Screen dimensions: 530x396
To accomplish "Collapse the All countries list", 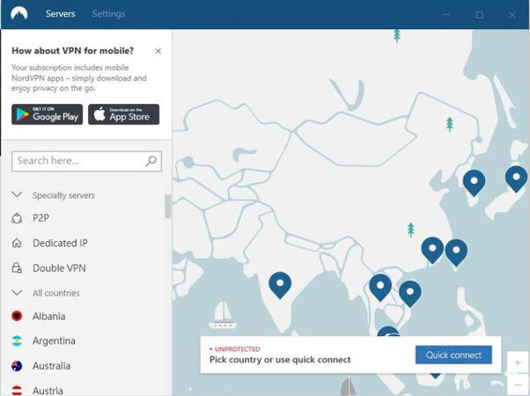I will [17, 293].
